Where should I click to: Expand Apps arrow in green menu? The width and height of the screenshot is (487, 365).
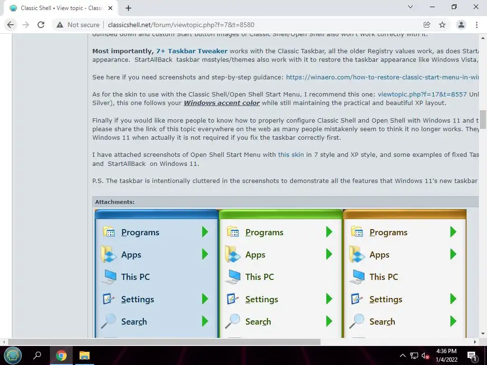click(329, 254)
